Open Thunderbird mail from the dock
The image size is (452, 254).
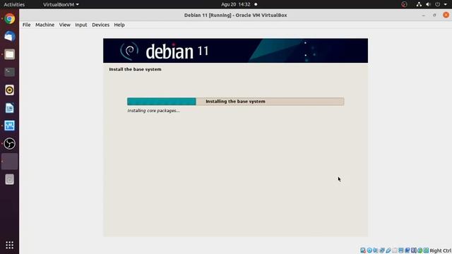click(x=9, y=37)
